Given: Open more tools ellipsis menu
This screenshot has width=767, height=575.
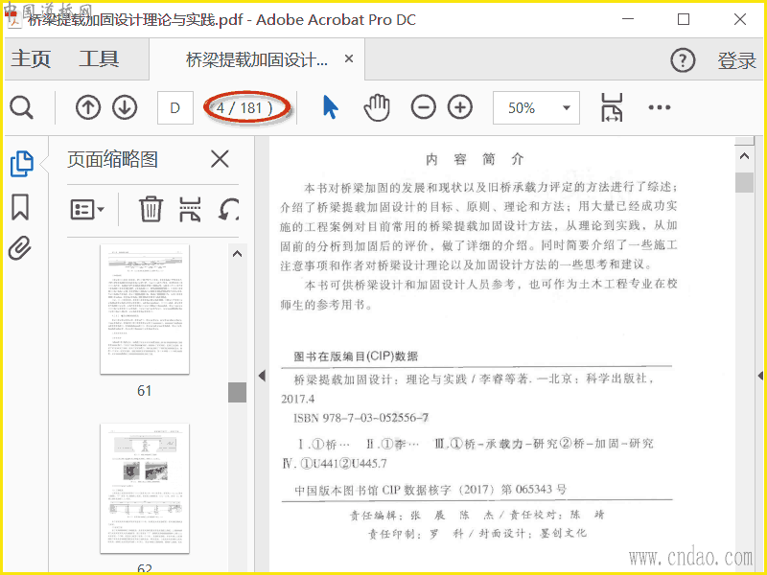Looking at the screenshot, I should pyautogui.click(x=660, y=107).
